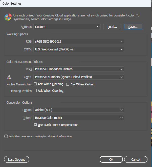This screenshot has height=167, width=152.
Task: Click the Working Spaces section heading
Action: [17, 34]
